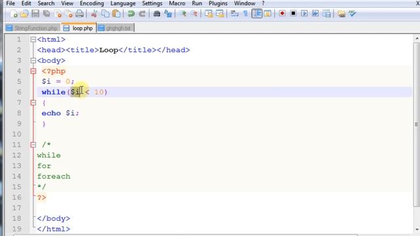Collapse the brace fold on line 7
The height and width of the screenshot is (236, 420).
33,103
